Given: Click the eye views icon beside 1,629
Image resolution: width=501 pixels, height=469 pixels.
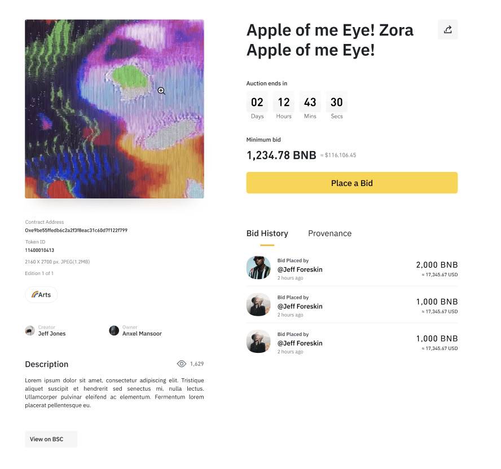Looking at the screenshot, I should click(182, 364).
